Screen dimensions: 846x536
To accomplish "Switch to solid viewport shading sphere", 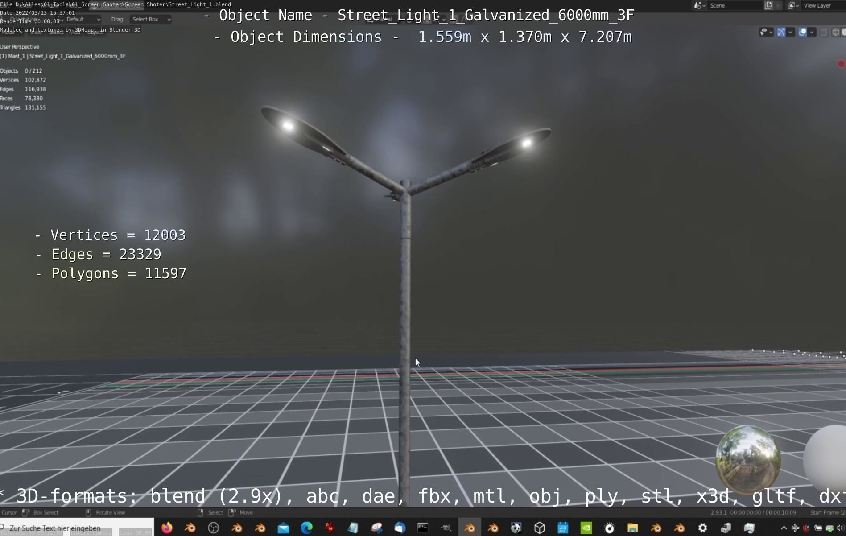I will (844, 32).
